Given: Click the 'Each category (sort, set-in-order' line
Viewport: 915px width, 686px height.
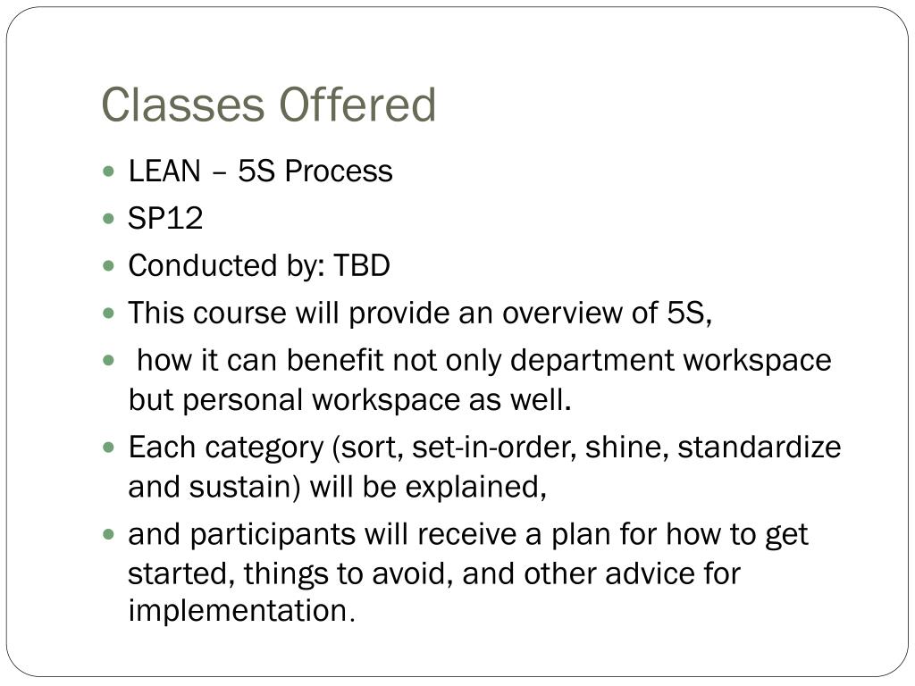Looking at the screenshot, I should coord(484,448).
